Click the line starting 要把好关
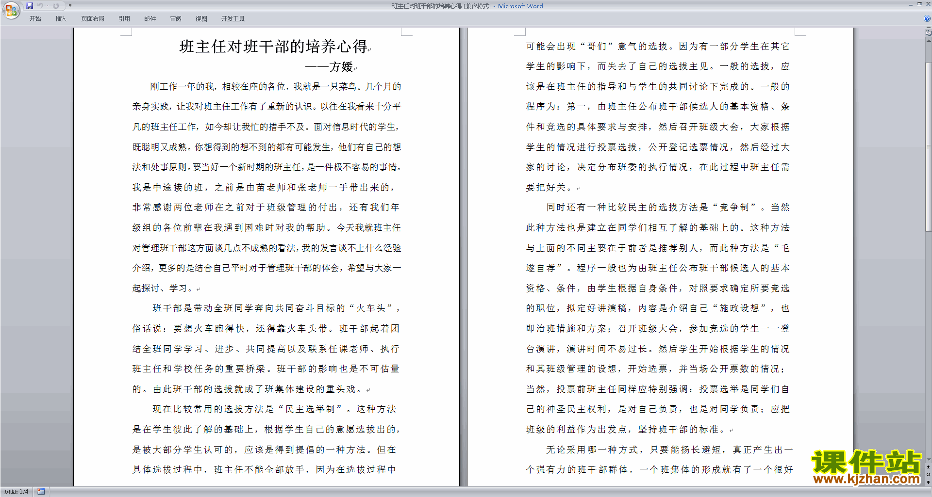932x497 pixels. pos(550,188)
